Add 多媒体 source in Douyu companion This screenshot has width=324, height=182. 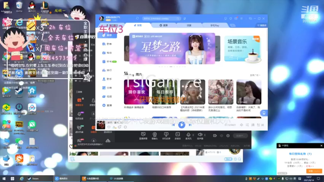tap(177, 136)
